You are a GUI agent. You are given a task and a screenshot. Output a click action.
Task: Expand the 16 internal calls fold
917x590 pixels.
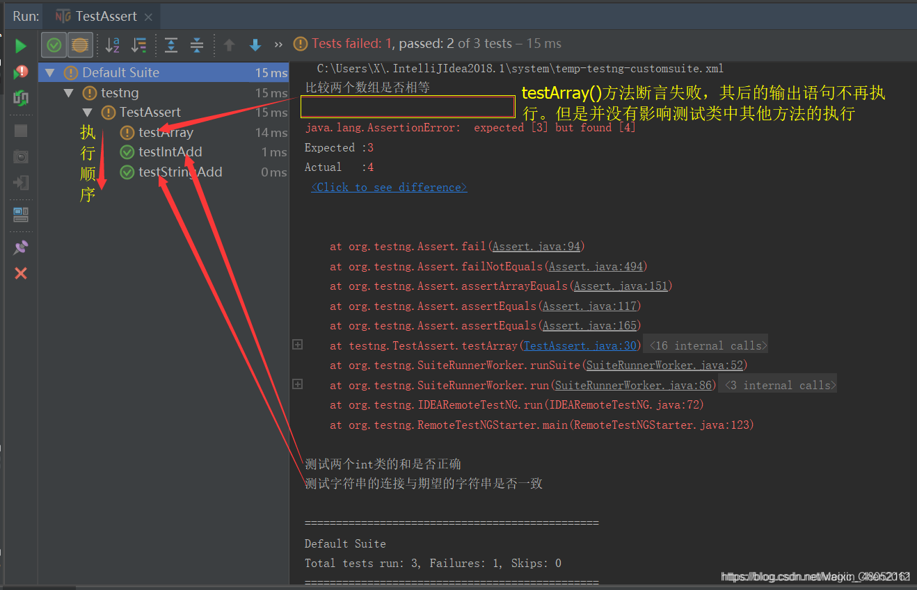(707, 345)
